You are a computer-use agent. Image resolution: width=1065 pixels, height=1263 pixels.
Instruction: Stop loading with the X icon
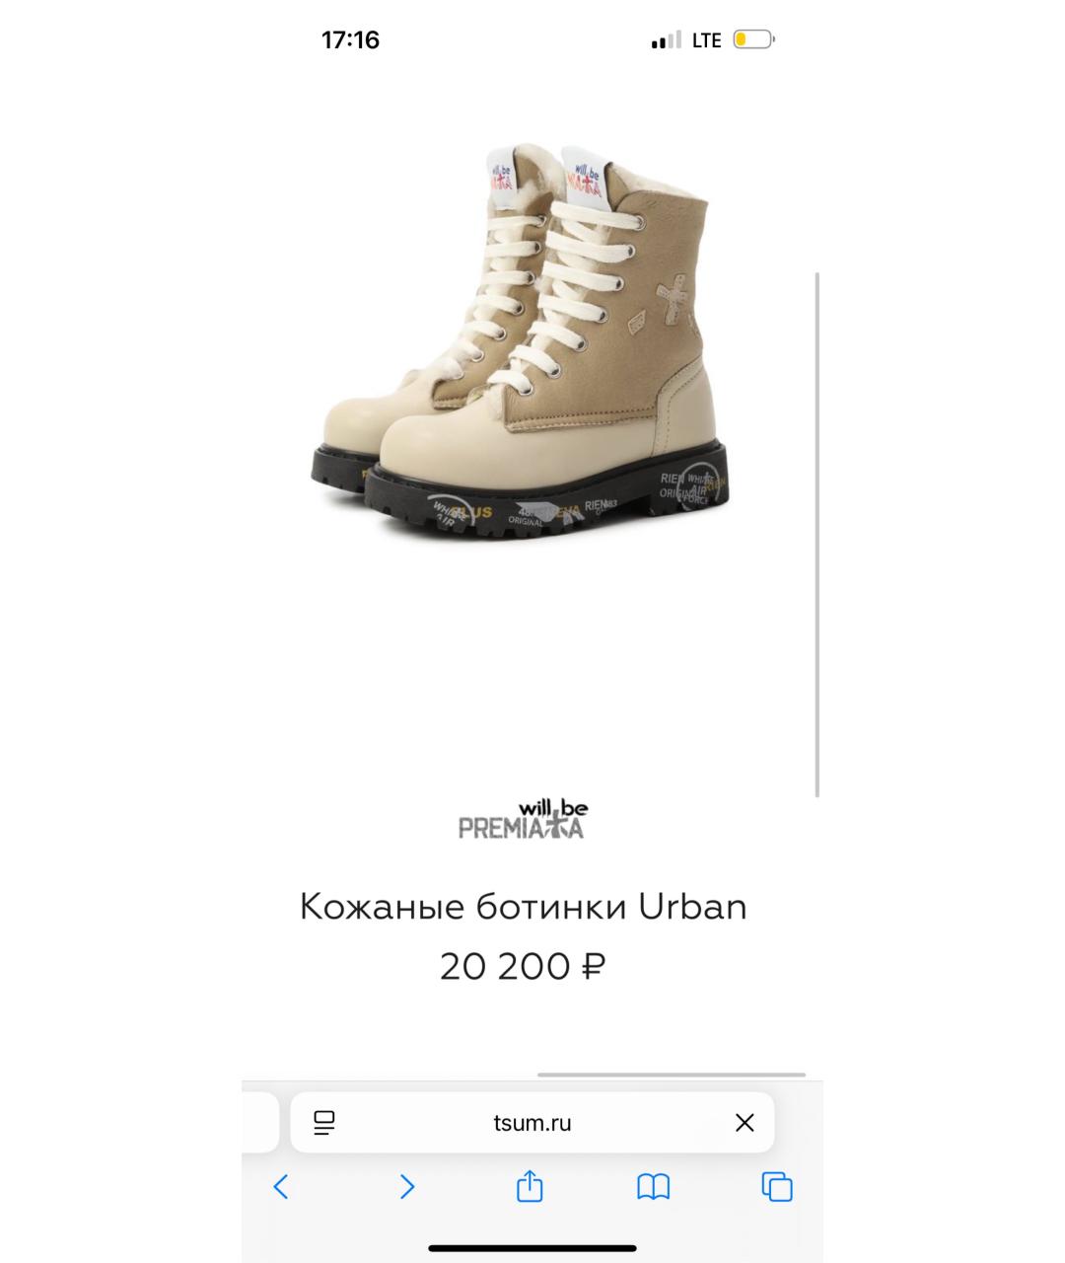pyautogui.click(x=745, y=1123)
